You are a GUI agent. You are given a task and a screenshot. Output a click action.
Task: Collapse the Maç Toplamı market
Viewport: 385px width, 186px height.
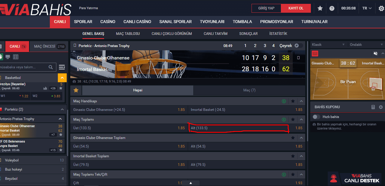point(301,119)
